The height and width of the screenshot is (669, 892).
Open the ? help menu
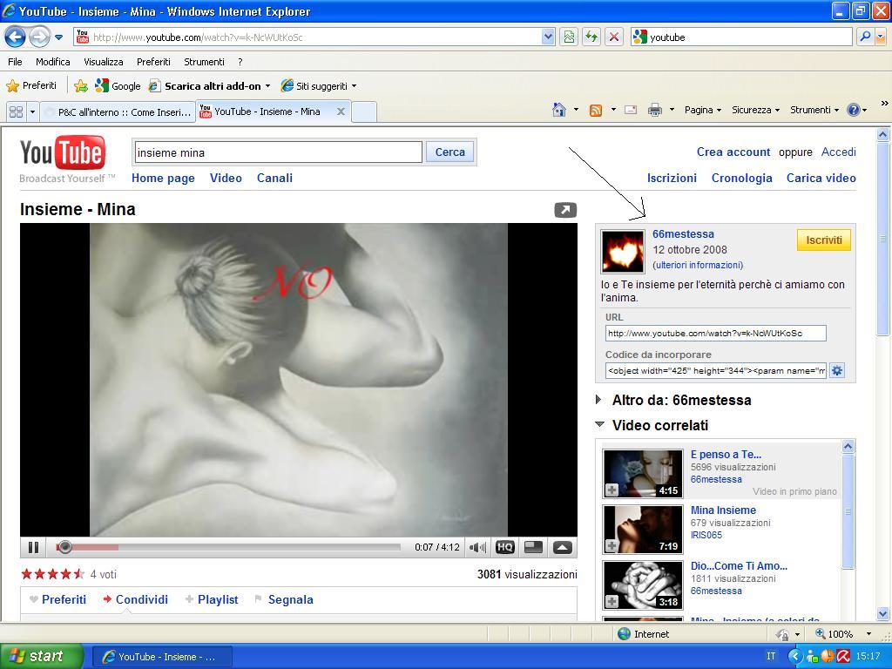pyautogui.click(x=240, y=62)
